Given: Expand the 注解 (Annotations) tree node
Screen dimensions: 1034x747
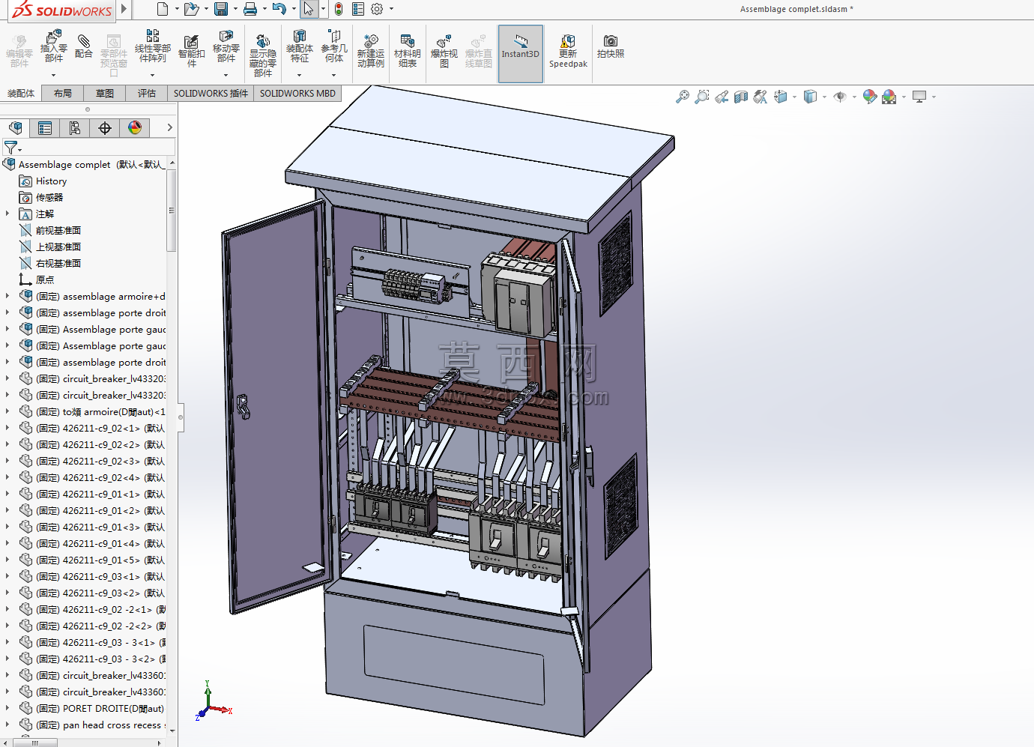Looking at the screenshot, I should [x=7, y=214].
